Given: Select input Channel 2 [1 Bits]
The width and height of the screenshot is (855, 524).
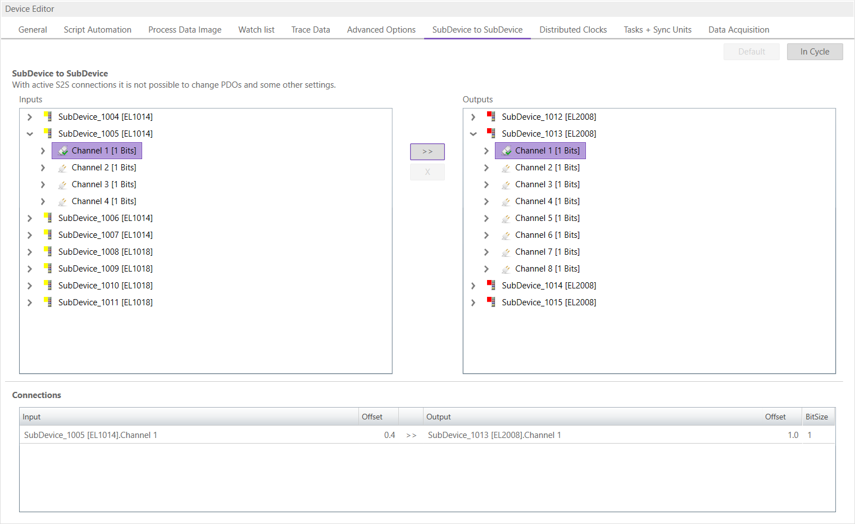Looking at the screenshot, I should 104,168.
